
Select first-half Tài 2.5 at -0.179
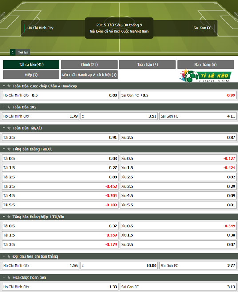60,244
